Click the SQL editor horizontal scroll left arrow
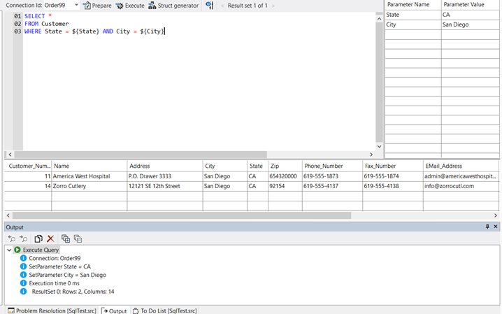This screenshot has width=502, height=314. (x=10, y=155)
